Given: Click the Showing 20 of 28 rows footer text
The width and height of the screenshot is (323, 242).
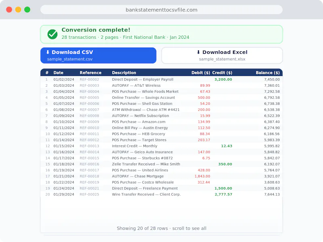Looking at the screenshot, I should coord(161,228).
